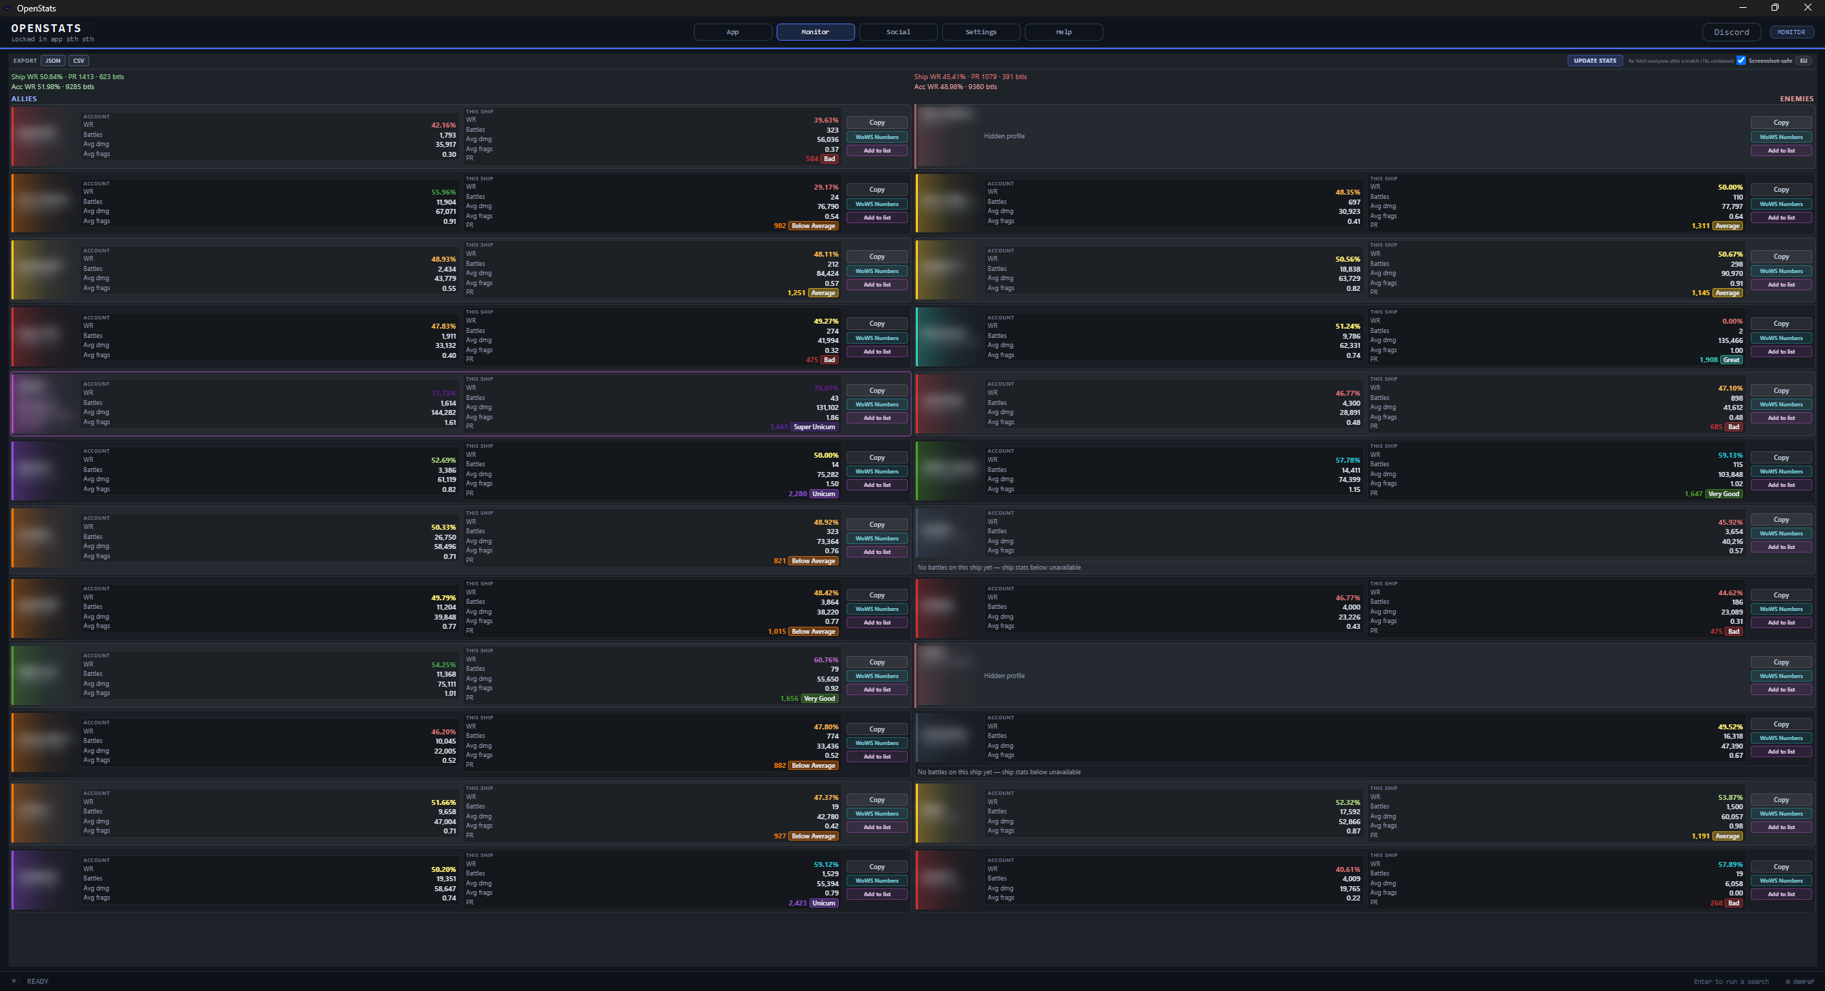Click UPDATE STATS to re-fetch player data
The height and width of the screenshot is (991, 1825).
[1595, 61]
